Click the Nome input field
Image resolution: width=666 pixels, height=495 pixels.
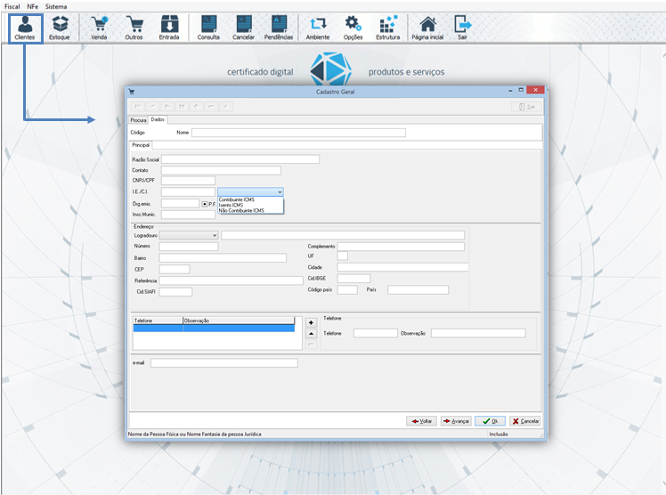(298, 133)
